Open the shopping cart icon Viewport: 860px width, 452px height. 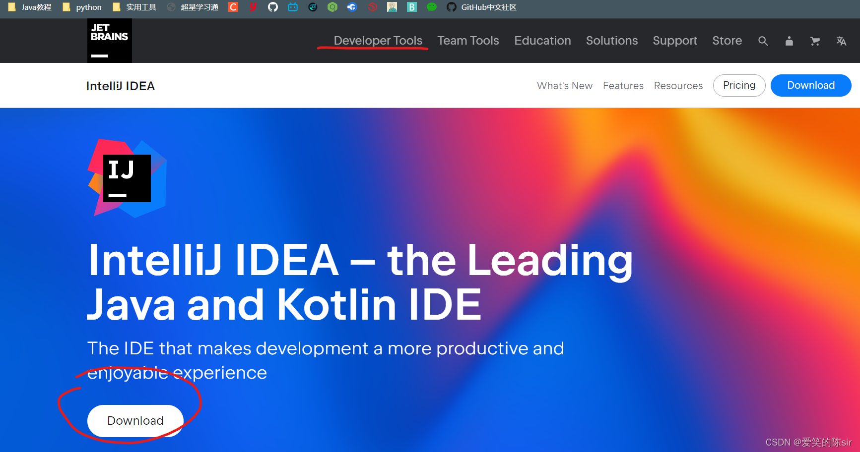coord(815,41)
